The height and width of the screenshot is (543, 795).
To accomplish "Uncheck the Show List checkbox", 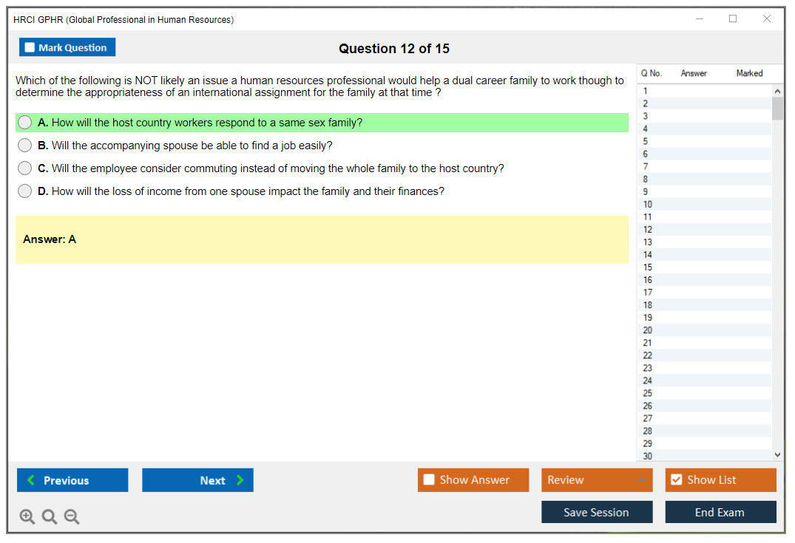I will [676, 480].
